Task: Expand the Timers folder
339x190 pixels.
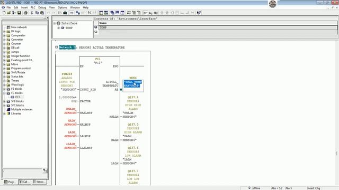Action: 4,81
